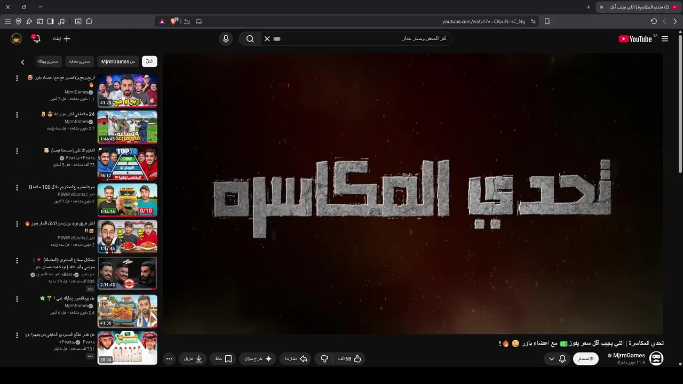
Task: Open the Leo AI sparkle icon
Action: click(x=29, y=21)
